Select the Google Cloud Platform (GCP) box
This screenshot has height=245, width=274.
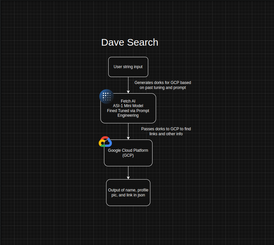tap(128, 153)
